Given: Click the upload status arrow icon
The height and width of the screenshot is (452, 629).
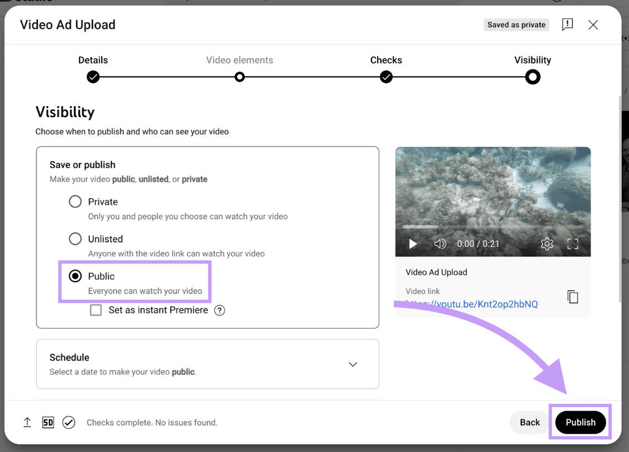Looking at the screenshot, I should pyautogui.click(x=27, y=423).
